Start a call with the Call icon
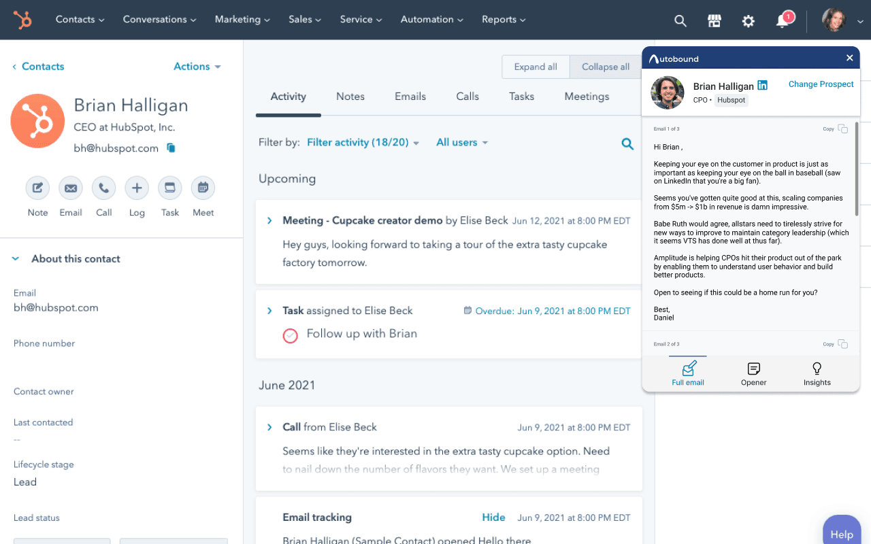 pos(103,188)
